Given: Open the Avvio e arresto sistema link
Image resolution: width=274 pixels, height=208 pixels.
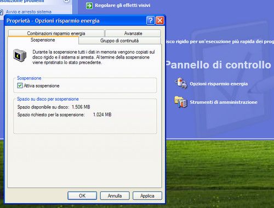Looking at the screenshot, I should (28, 12).
